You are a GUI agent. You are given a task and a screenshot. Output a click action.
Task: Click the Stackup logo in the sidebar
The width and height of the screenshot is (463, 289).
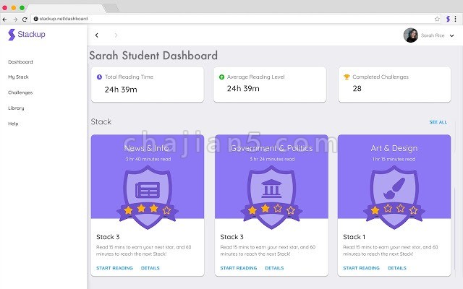(x=27, y=34)
